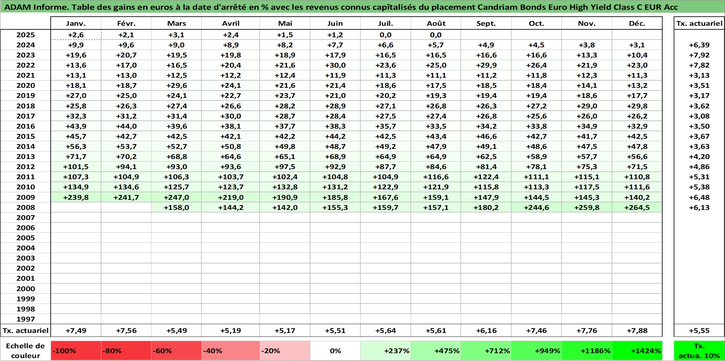Select cell +259,8 in the 2008 row
Screen dimensions: 725x361
point(587,208)
